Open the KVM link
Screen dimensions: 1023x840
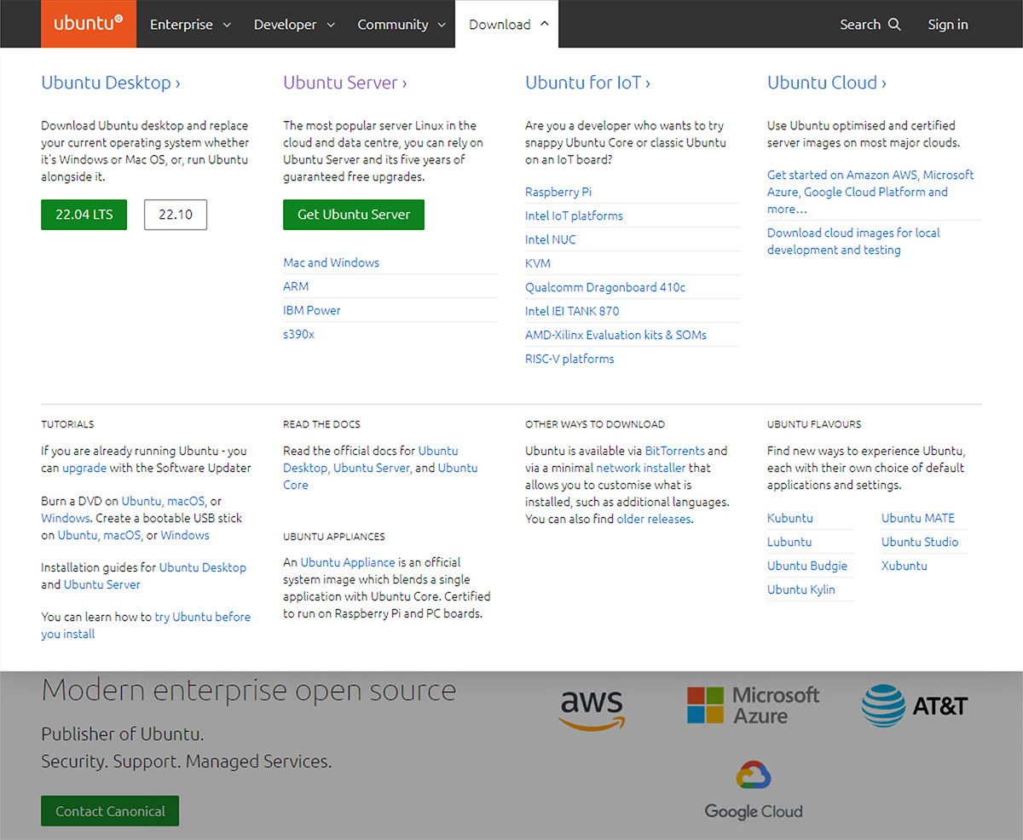pos(538,263)
